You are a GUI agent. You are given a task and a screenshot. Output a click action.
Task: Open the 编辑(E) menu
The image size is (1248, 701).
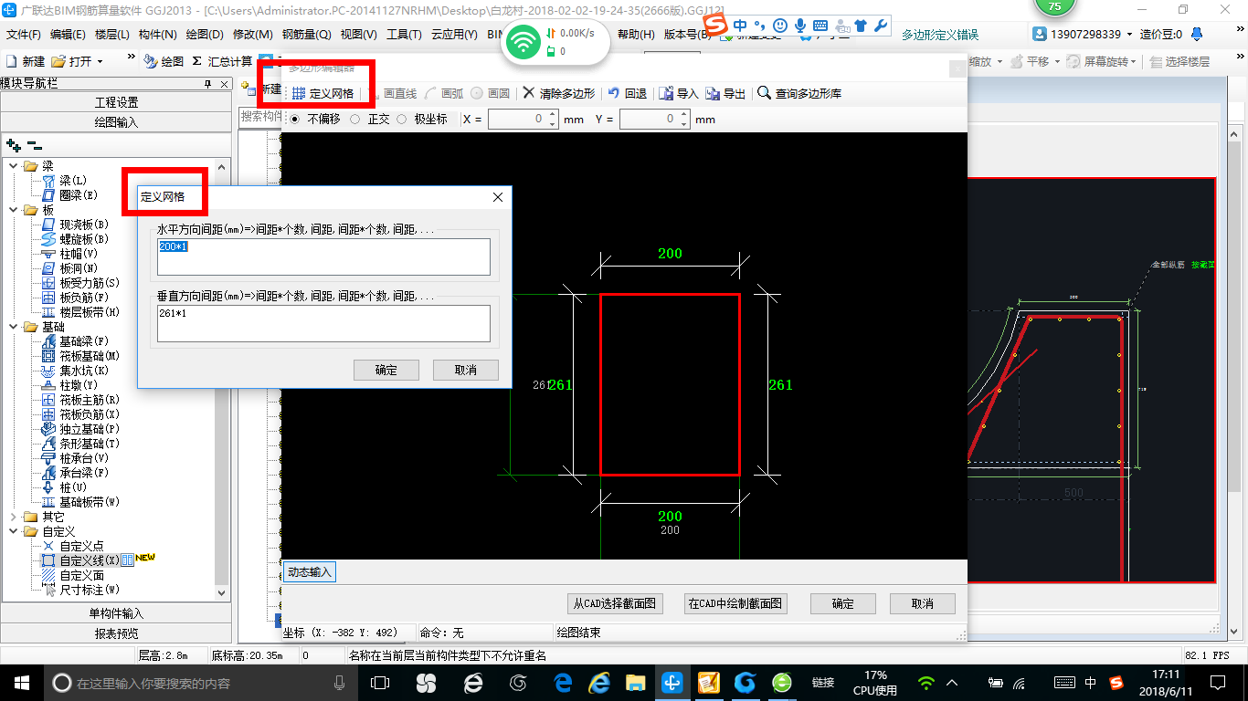pyautogui.click(x=68, y=35)
